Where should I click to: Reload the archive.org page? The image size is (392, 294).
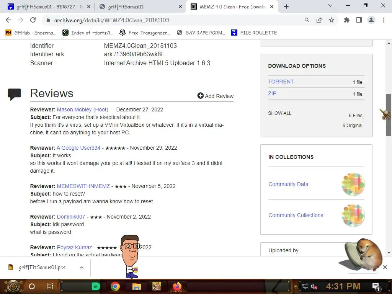[x=33, y=20]
